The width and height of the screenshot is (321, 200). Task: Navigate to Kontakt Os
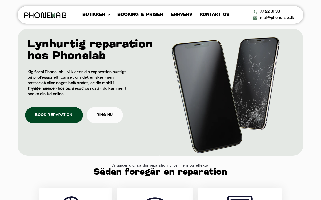coord(215,15)
